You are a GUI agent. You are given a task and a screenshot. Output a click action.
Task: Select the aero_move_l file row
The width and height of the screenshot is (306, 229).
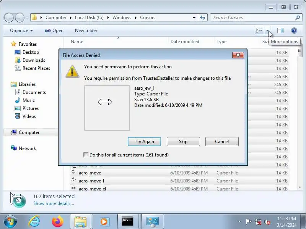[x=179, y=181]
